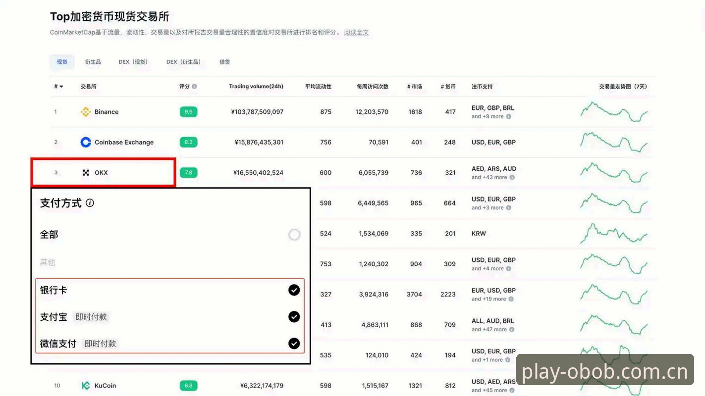This screenshot has width=705, height=396.
Task: Click the "EUR, GBP, BRL" fiat cell
Action: tap(493, 108)
